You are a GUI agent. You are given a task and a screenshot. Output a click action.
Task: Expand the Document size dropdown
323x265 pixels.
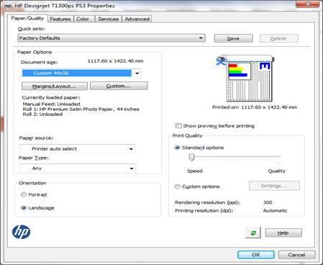[81, 73]
